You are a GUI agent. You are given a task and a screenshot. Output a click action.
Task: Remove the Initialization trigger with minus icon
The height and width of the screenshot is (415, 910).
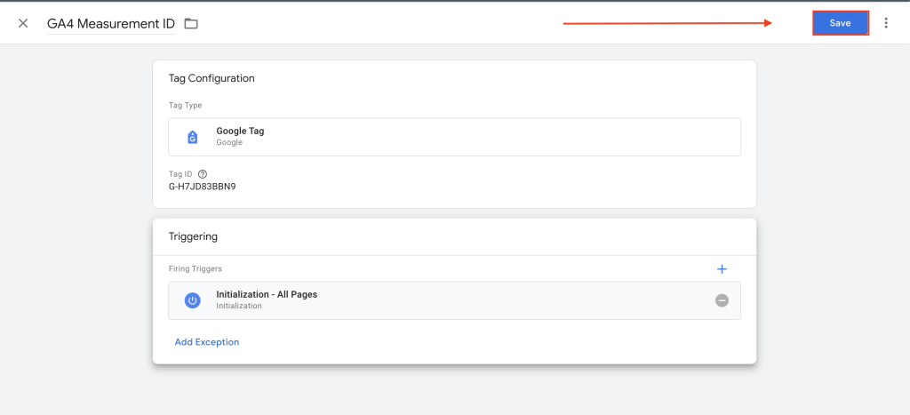click(x=722, y=300)
